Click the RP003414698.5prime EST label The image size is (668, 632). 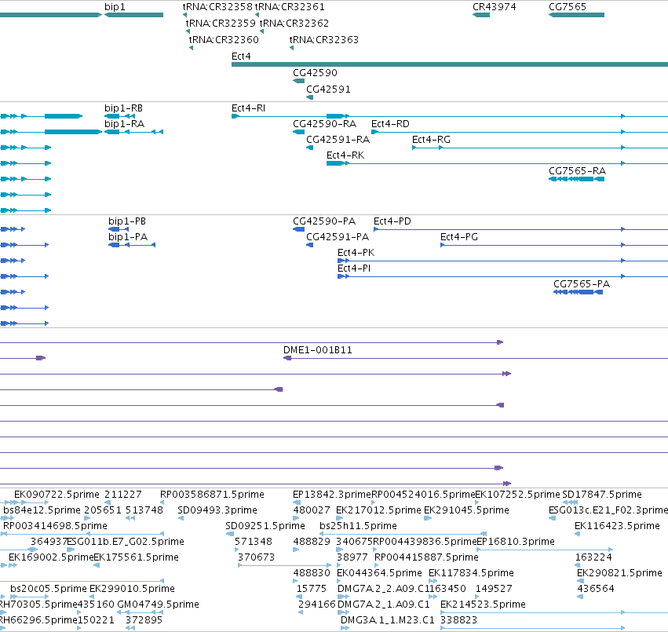pyautogui.click(x=56, y=526)
